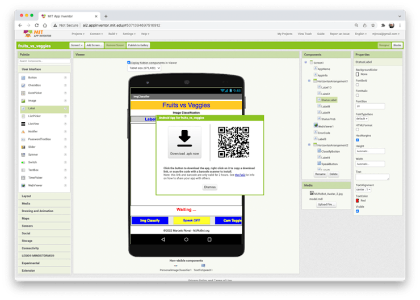Select the Image component icon
The image size is (420, 300).
point(23,101)
